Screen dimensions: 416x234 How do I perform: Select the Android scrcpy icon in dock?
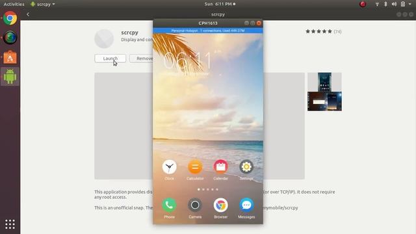coord(10,77)
